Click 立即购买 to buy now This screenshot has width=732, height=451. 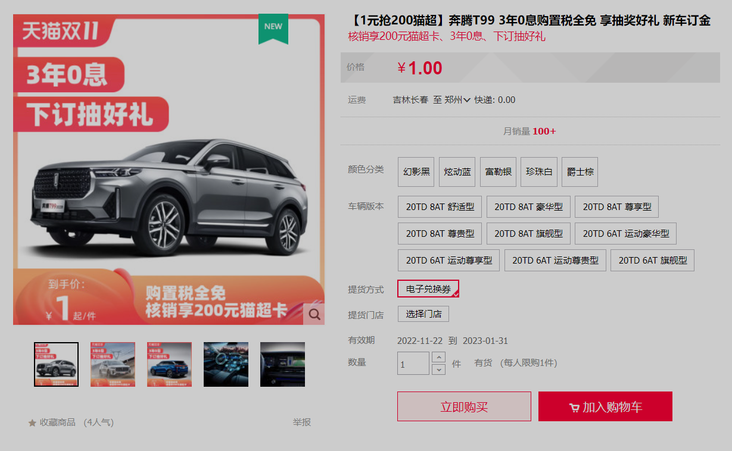pos(464,406)
